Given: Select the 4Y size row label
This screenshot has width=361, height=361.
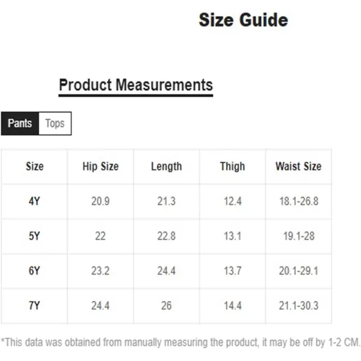Looking at the screenshot, I should tap(34, 201).
